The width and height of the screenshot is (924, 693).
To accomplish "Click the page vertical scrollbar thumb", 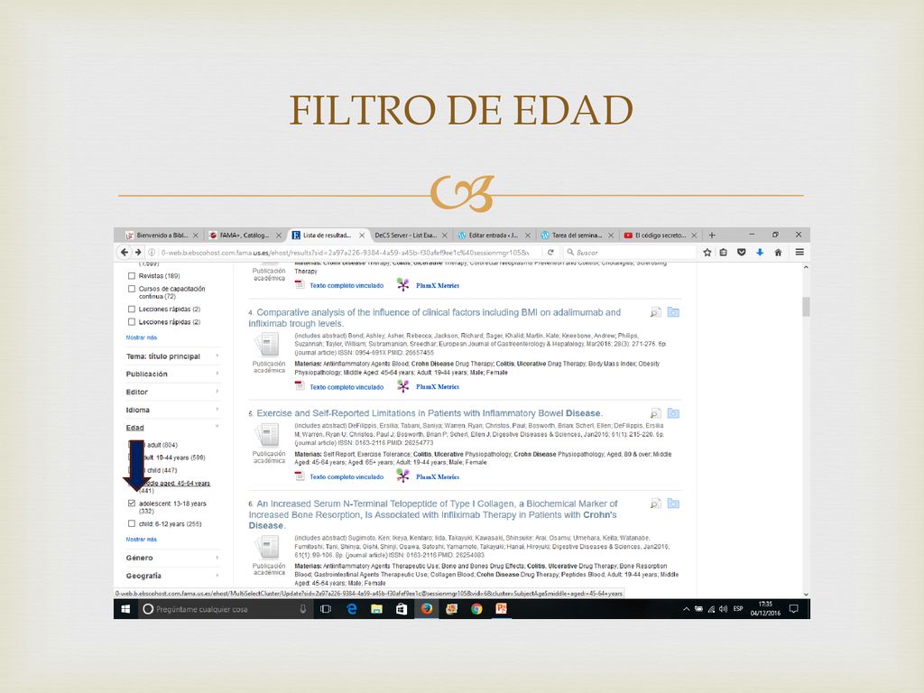I will click(x=806, y=307).
